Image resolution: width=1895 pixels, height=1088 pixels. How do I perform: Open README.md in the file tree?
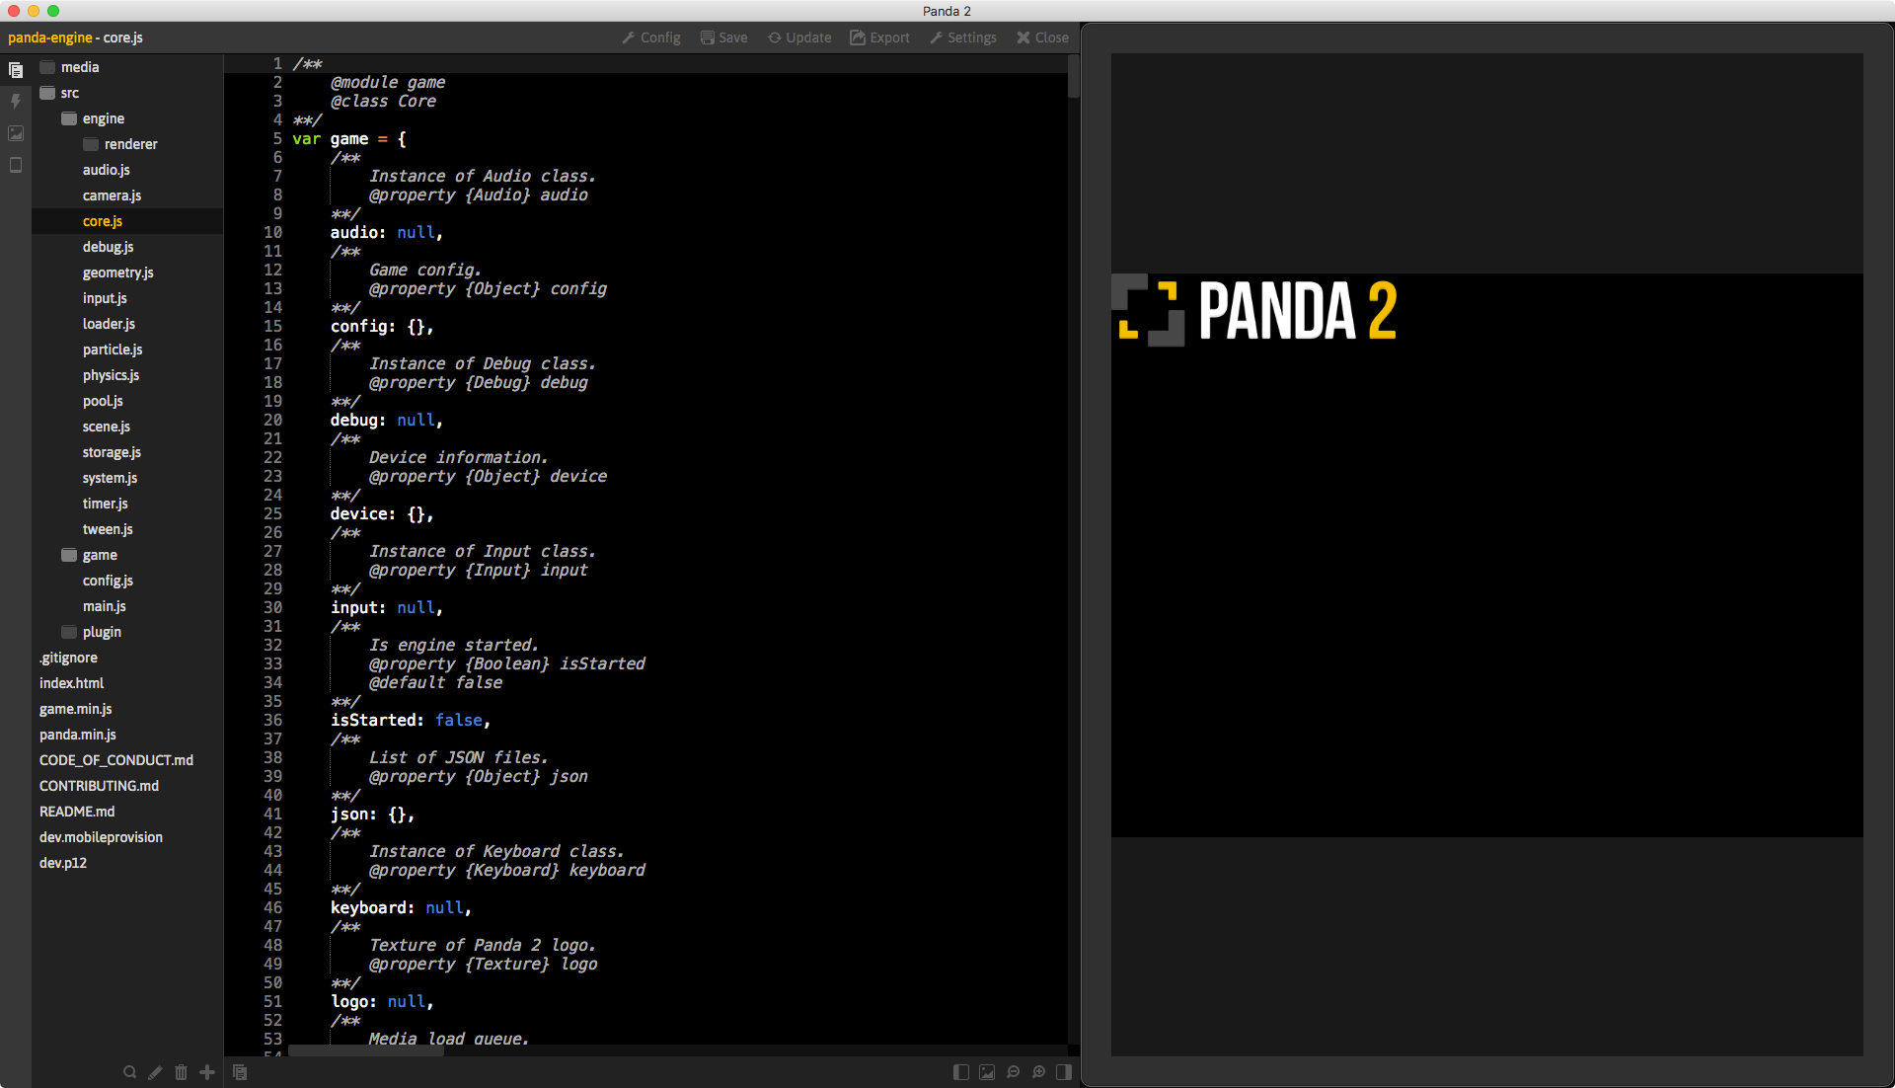77,812
